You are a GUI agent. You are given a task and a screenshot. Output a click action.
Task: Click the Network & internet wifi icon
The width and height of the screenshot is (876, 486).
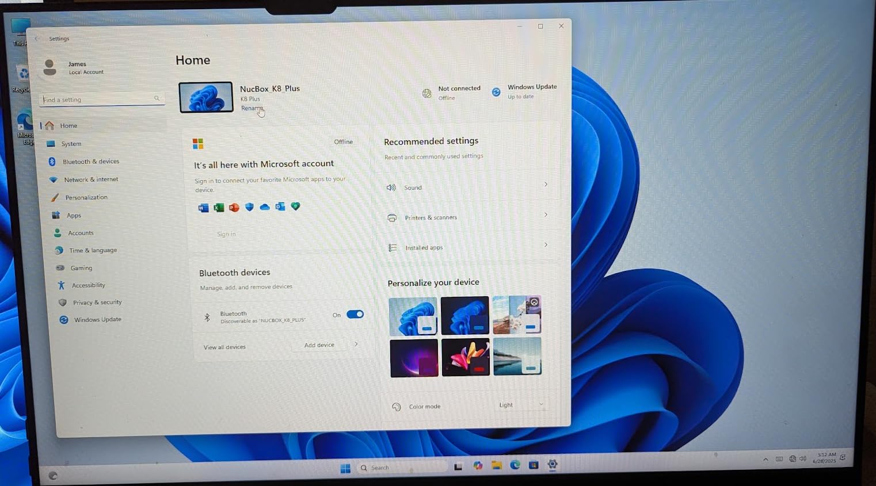click(54, 179)
